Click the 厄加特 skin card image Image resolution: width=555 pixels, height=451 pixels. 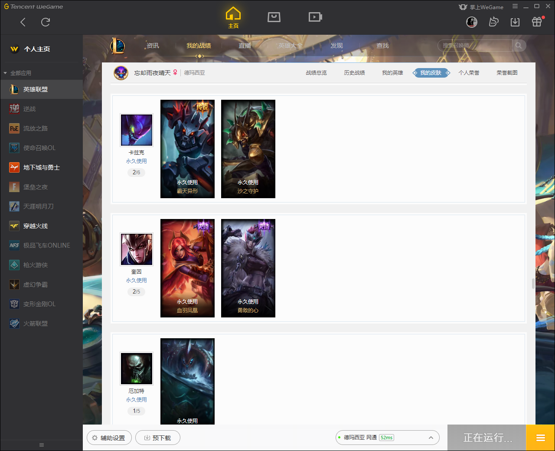tap(187, 381)
